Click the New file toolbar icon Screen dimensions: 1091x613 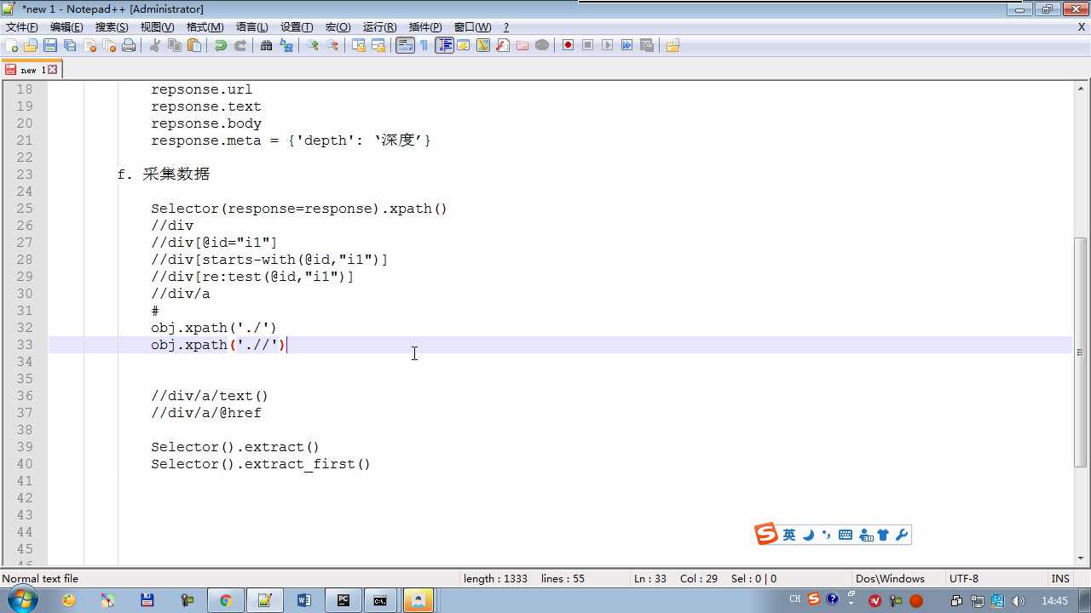coord(12,46)
